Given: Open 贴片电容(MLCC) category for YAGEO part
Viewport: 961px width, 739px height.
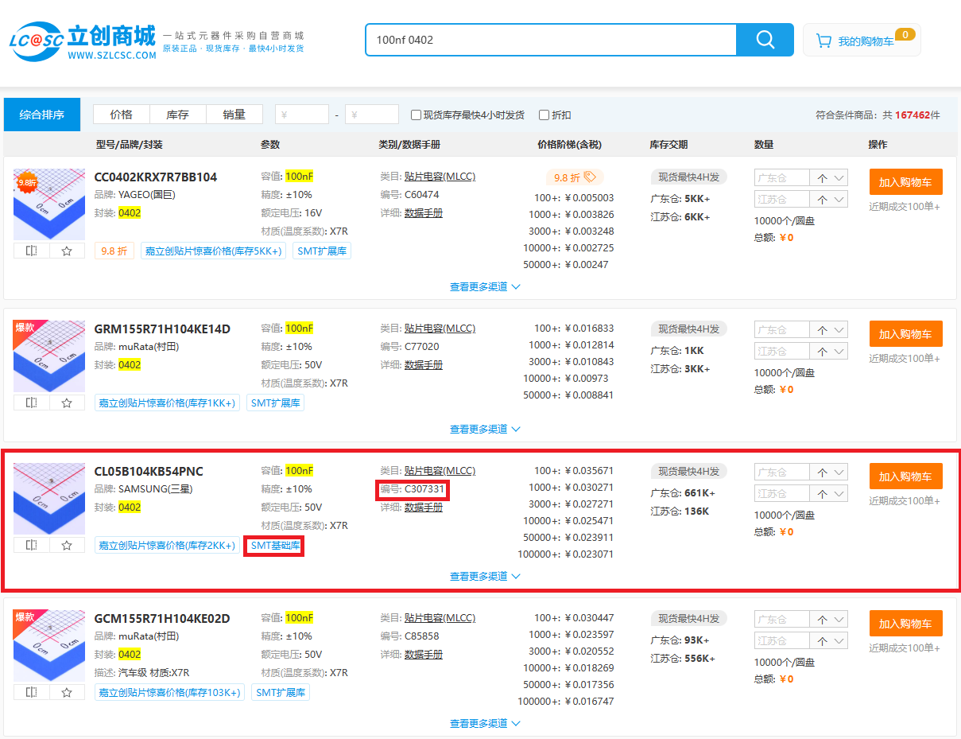Looking at the screenshot, I should point(440,177).
